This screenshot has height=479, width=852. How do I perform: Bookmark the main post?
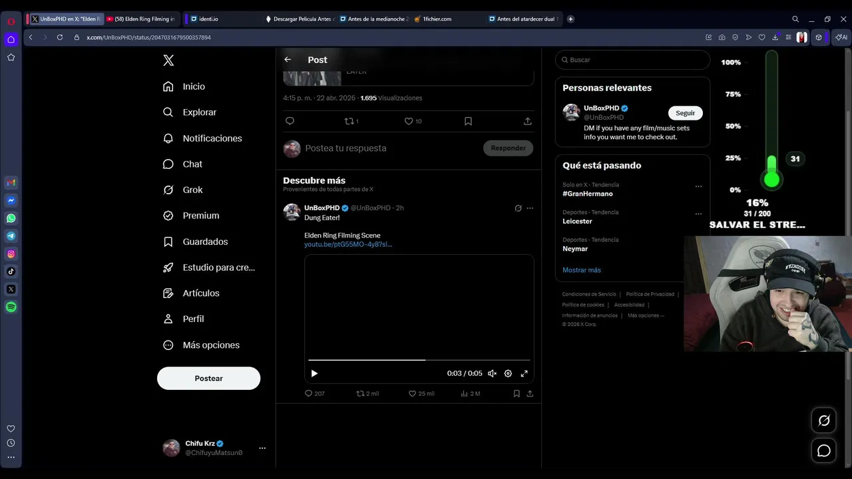click(468, 121)
